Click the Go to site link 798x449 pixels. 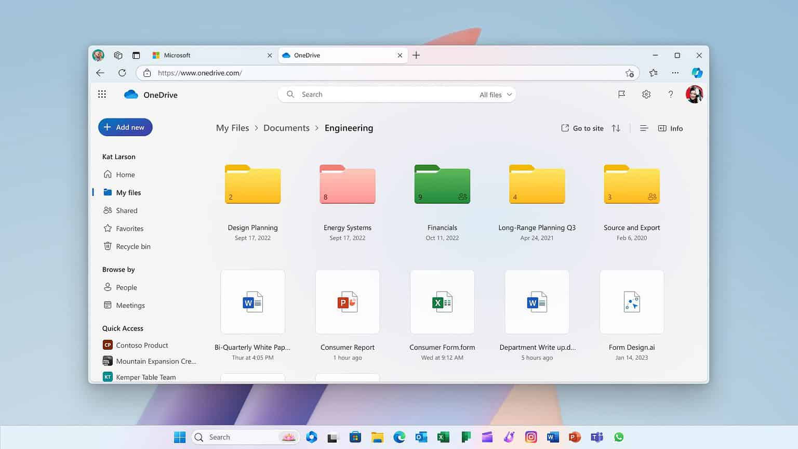click(x=582, y=128)
